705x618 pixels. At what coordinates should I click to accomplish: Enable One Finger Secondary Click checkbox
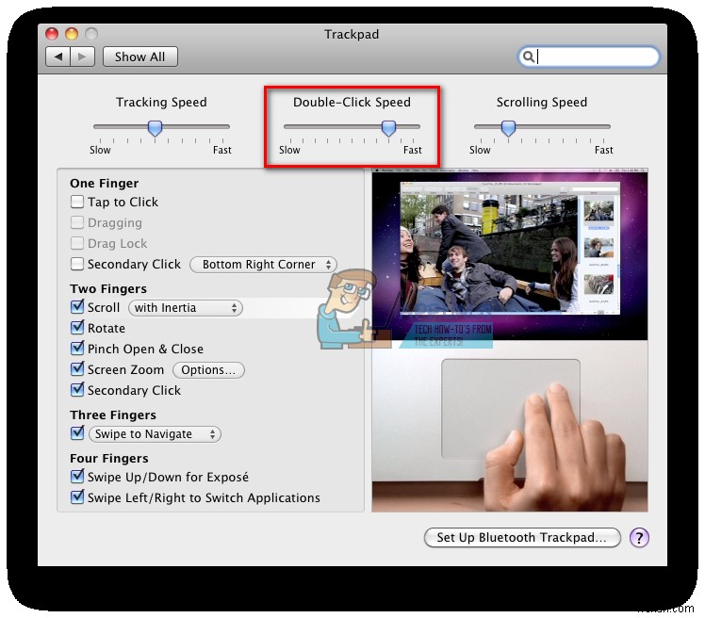tap(77, 264)
